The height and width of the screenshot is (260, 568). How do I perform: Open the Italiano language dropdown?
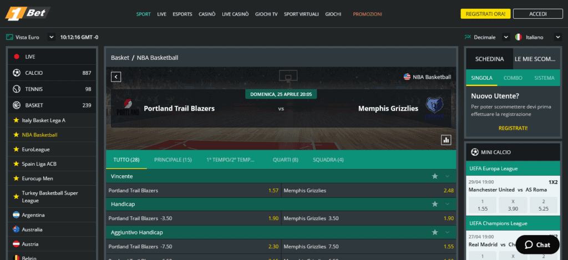557,37
